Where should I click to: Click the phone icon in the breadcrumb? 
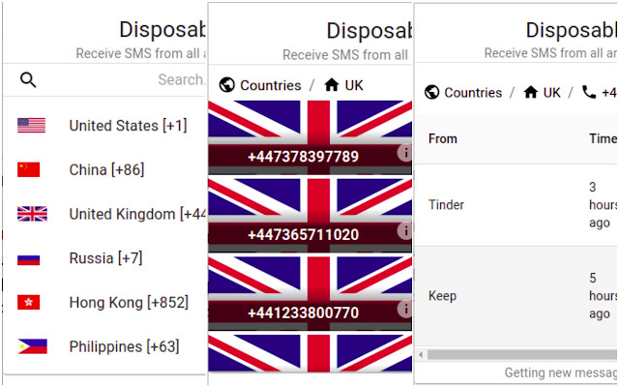coord(589,93)
